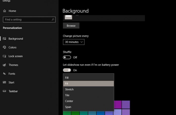Click the Home icon in sidebar
Screen dimensions: 176x115
click(5, 11)
